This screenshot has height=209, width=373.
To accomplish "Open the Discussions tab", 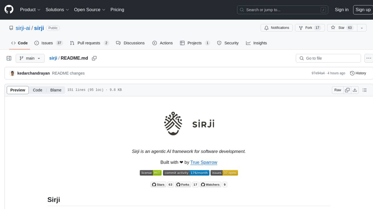I will click(x=130, y=43).
